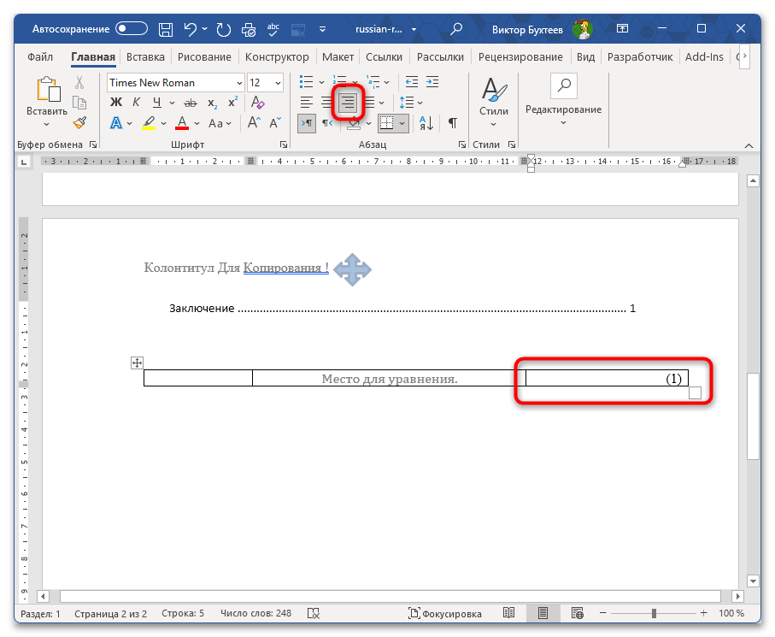The height and width of the screenshot is (637, 775).
Task: Increase the indent level
Action: point(432,82)
